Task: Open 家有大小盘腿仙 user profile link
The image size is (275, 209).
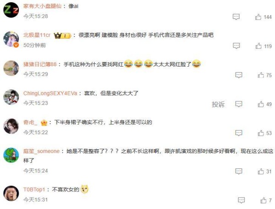Action: click(43, 6)
